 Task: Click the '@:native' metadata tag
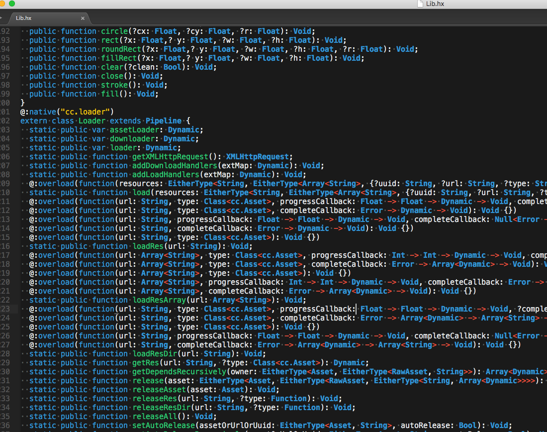pos(38,112)
